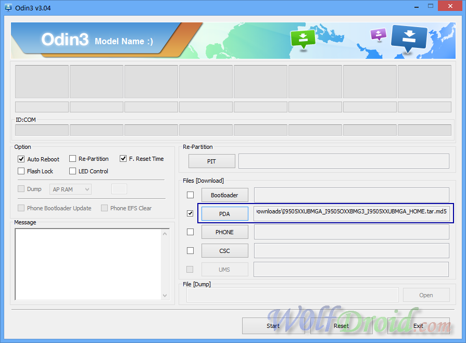This screenshot has height=343, width=466.
Task: Click the Odin3 app icon in title bar
Action: pos(8,8)
